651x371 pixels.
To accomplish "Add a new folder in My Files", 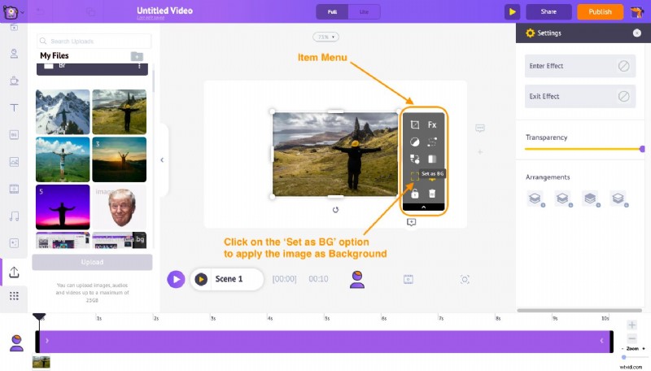I will [137, 56].
